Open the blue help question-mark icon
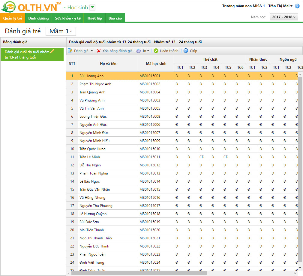Image resolution: width=303 pixels, height=276 pixels. click(297, 6)
